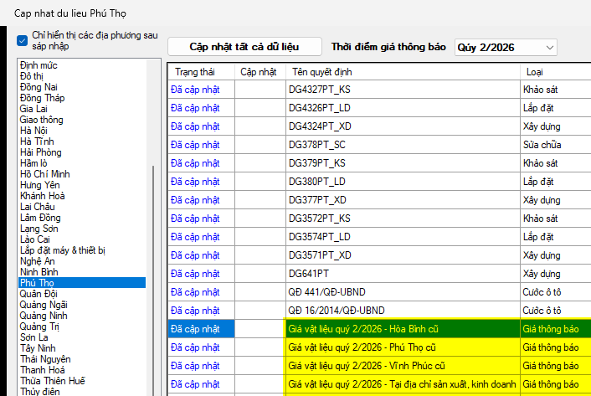Image resolution: width=591 pixels, height=396 pixels.
Task: Open the Đã cập nhật link for DG4327PT_KS
Action: point(194,90)
